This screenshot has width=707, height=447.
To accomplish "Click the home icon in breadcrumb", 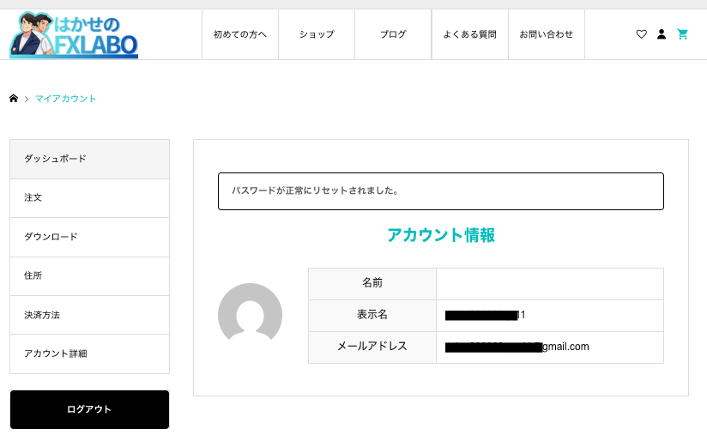I will pos(14,99).
